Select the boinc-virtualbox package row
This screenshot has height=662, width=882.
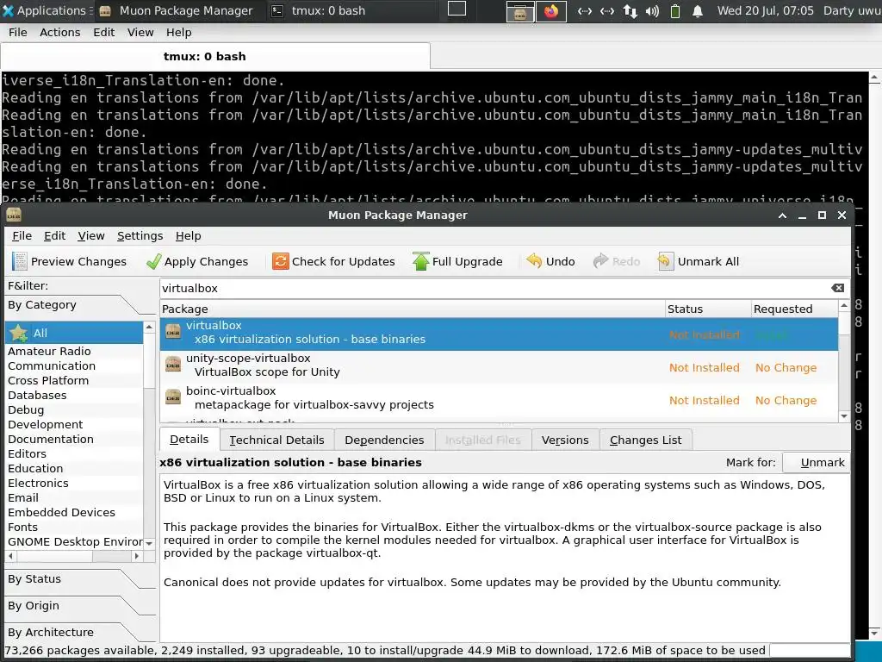(x=499, y=400)
